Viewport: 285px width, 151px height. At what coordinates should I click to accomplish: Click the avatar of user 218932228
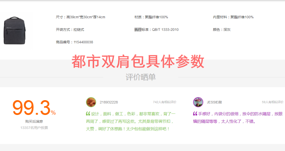click(91, 102)
